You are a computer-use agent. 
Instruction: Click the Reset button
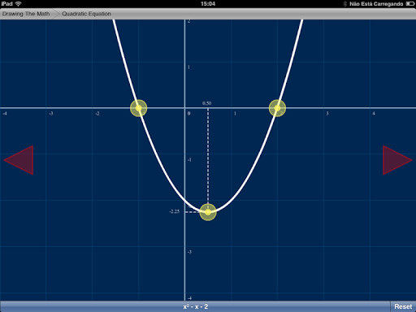[403, 306]
